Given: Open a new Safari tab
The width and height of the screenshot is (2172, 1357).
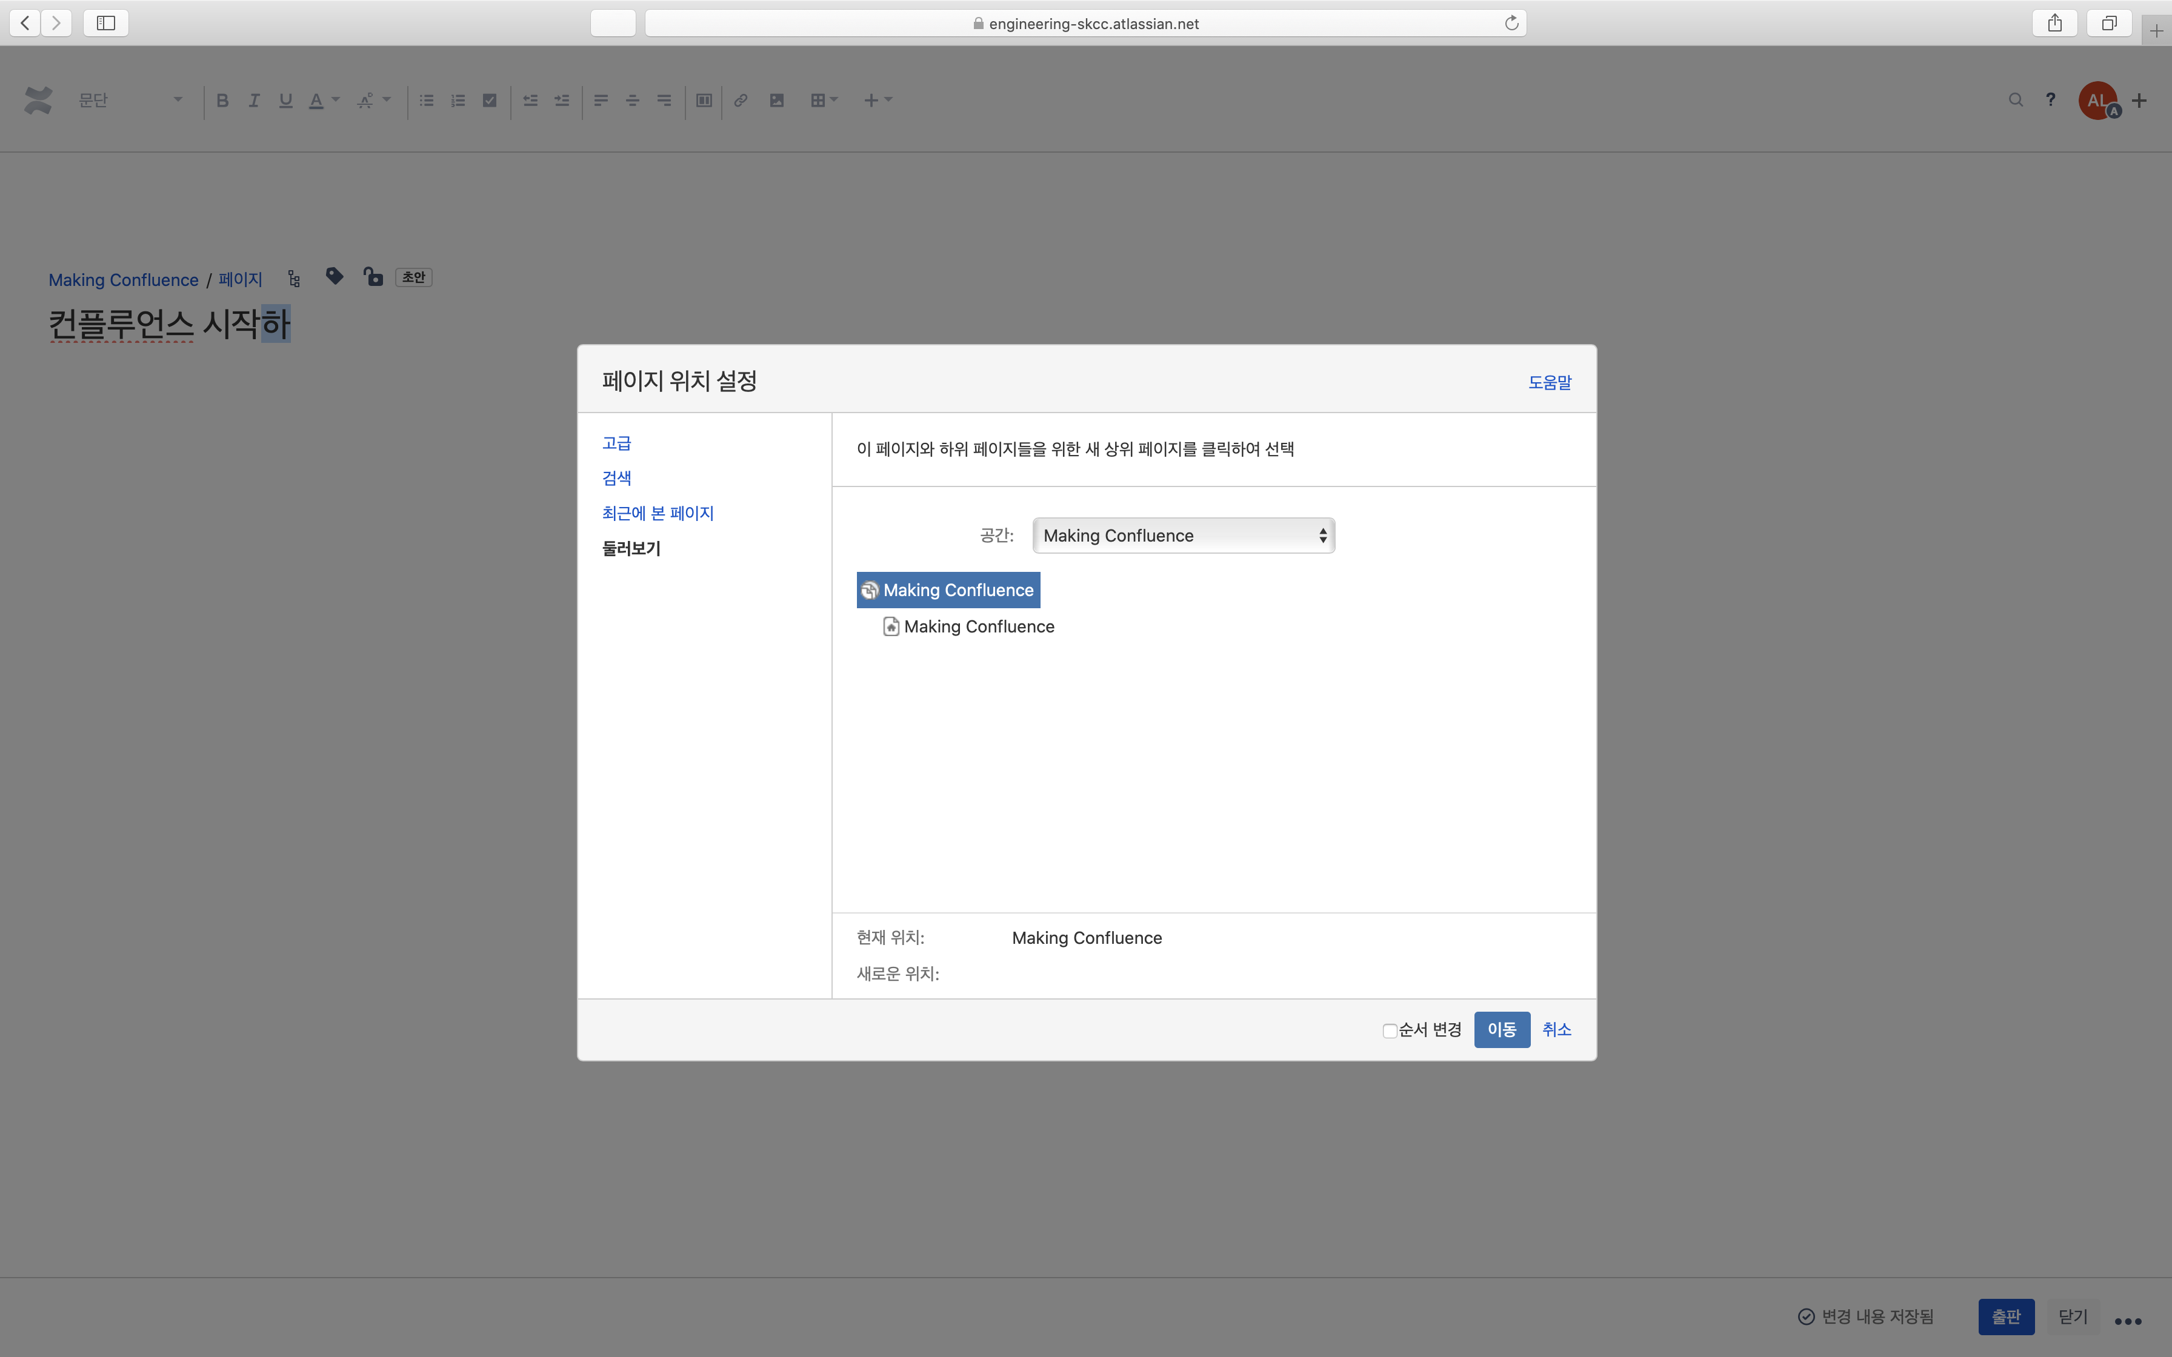Looking at the screenshot, I should click(2157, 30).
